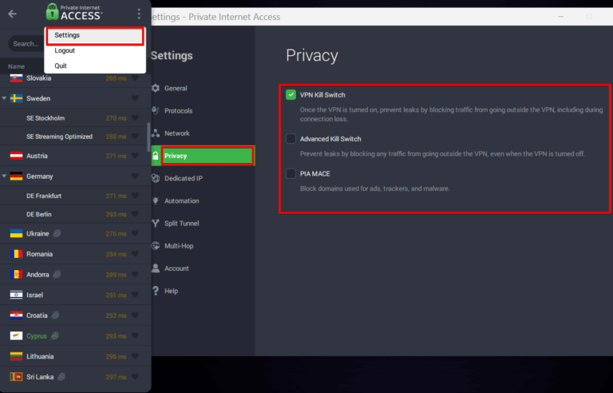The image size is (613, 393).
Task: Click the Sri Lanka geo-located globe icon
Action: (61, 377)
